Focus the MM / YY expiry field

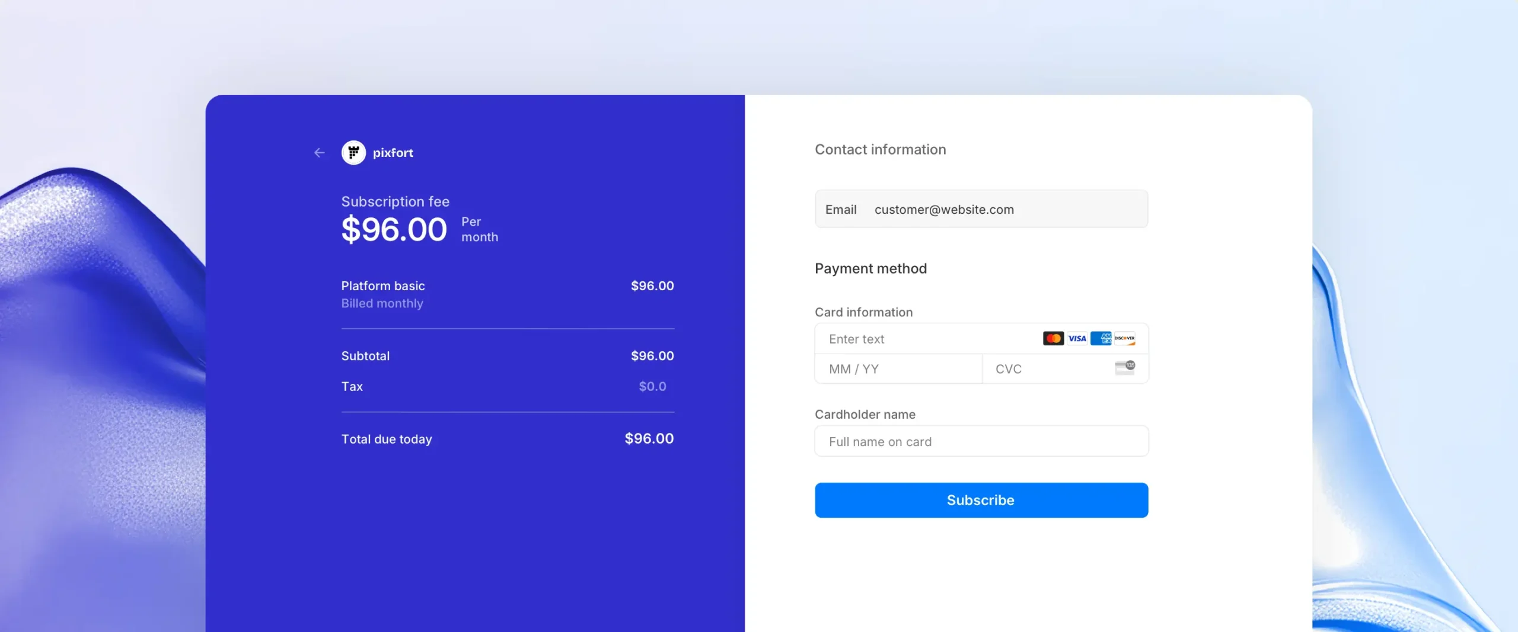[898, 369]
